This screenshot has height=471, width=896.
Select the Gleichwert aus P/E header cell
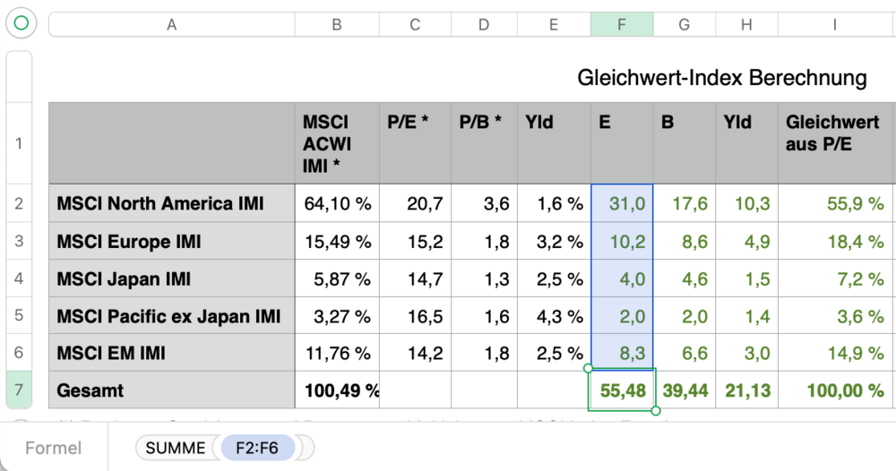pyautogui.click(x=834, y=143)
